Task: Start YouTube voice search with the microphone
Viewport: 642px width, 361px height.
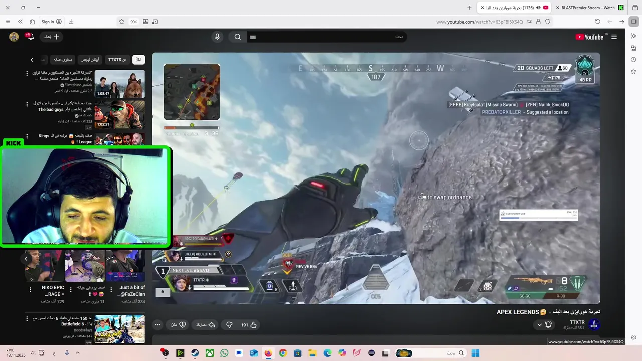Action: click(217, 37)
